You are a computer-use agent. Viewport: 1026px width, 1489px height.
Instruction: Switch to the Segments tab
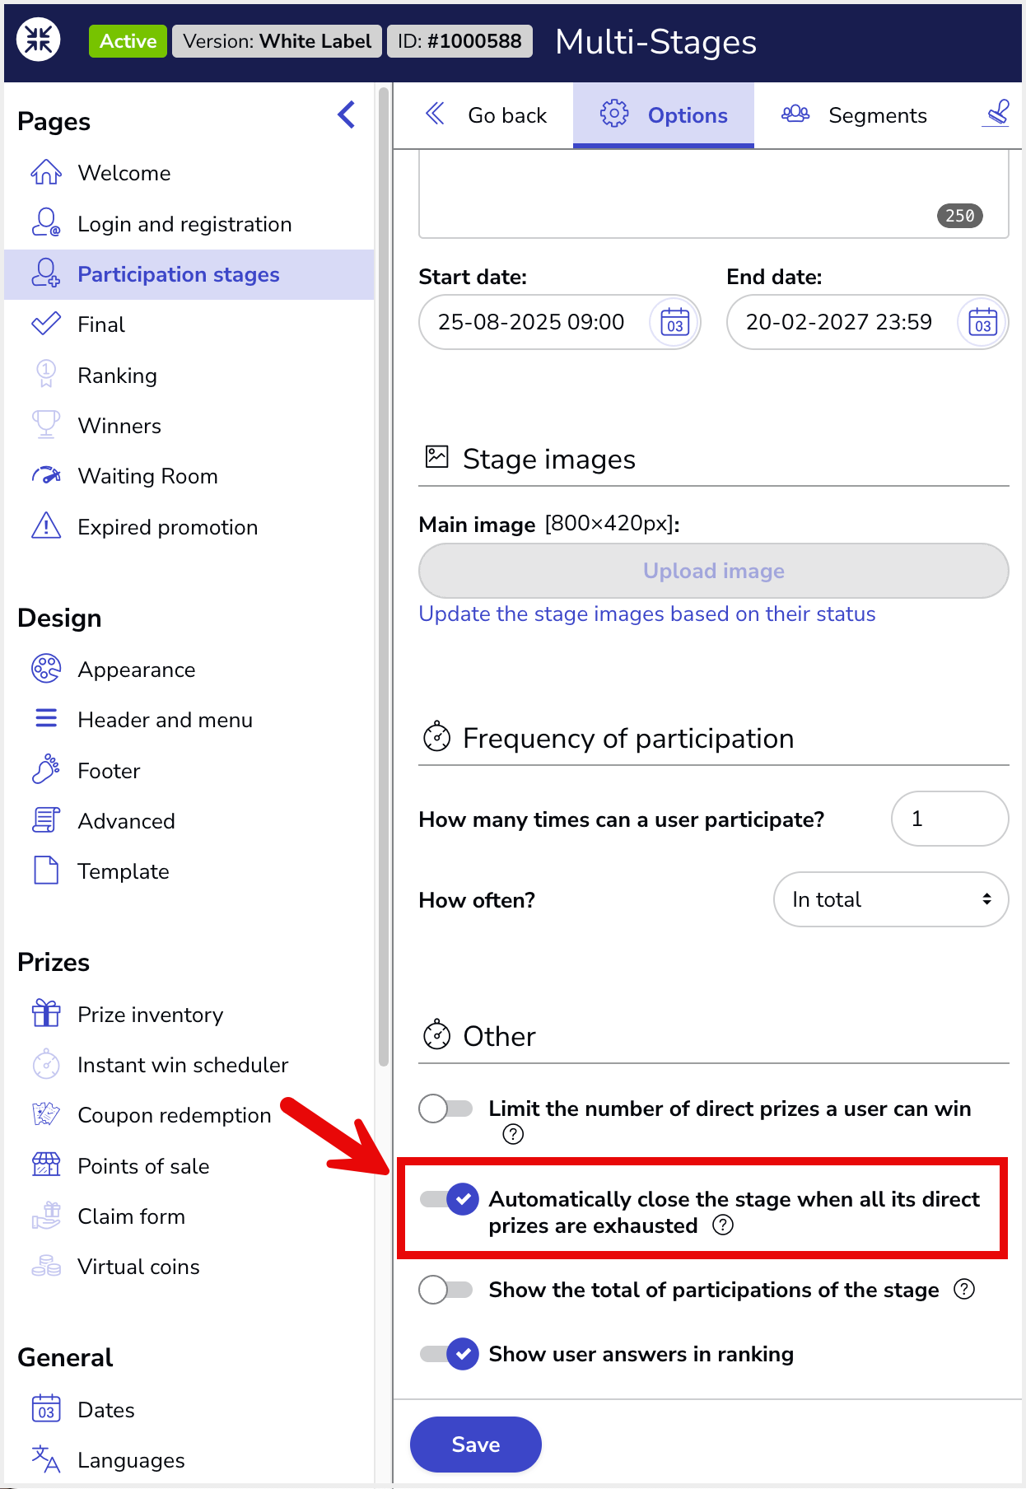tap(855, 115)
